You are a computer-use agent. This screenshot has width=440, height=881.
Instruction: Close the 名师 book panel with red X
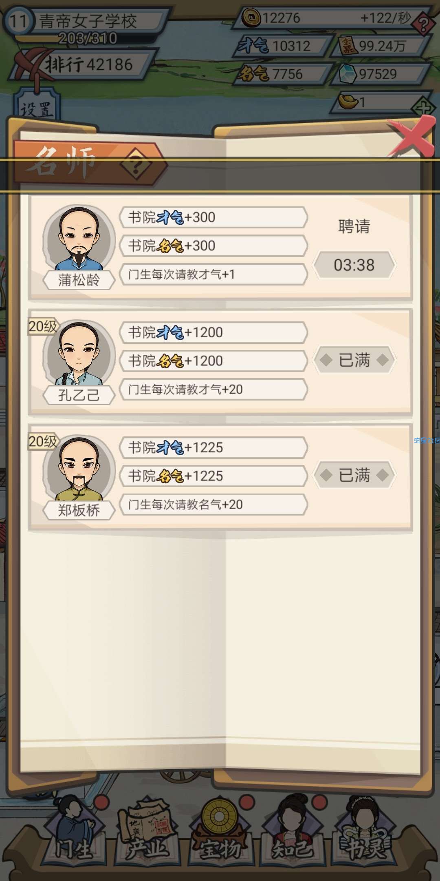coord(411,137)
